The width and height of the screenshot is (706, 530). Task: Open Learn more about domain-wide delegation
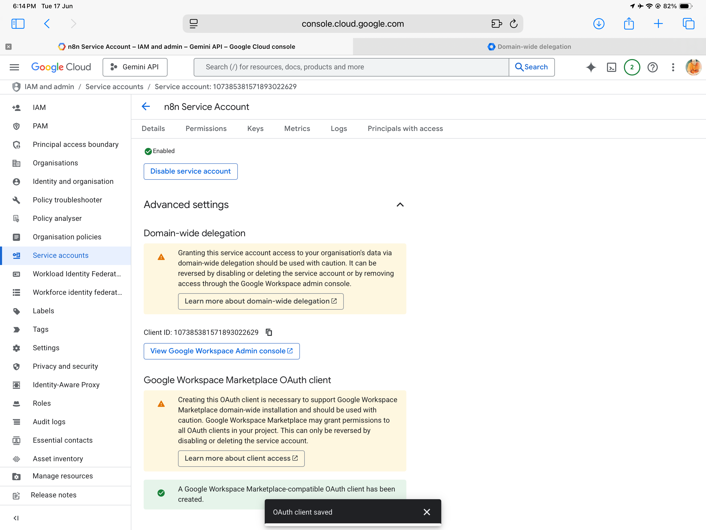(x=261, y=301)
